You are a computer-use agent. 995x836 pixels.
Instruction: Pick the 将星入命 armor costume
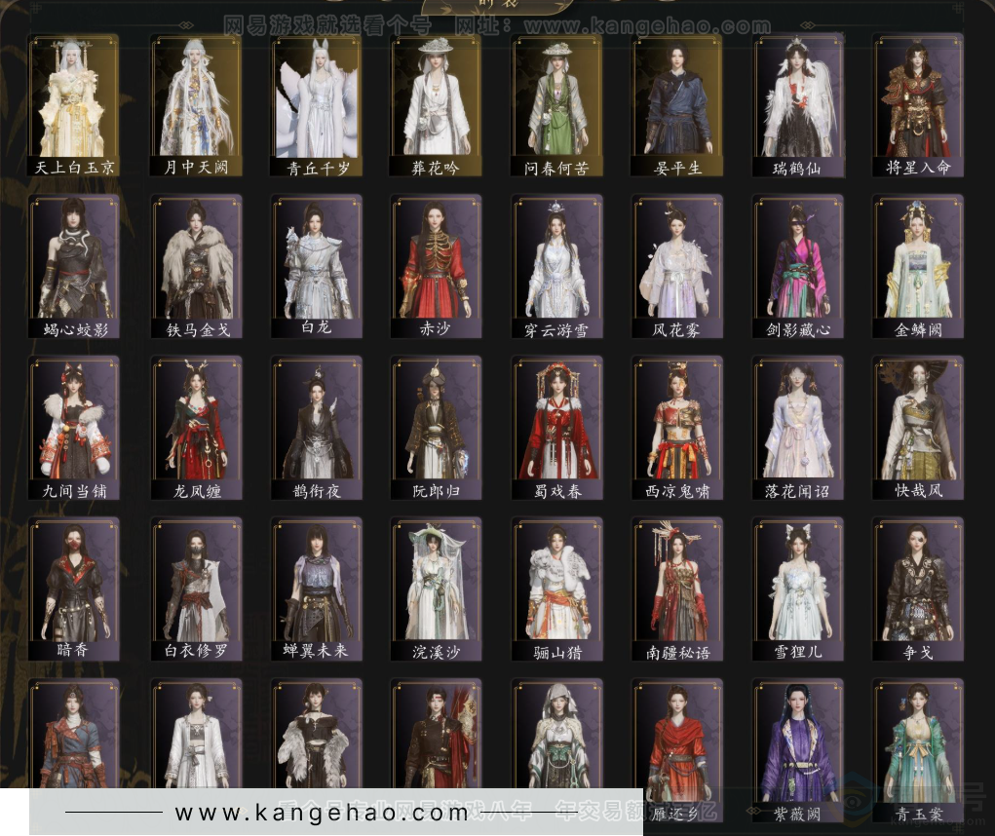click(x=917, y=105)
